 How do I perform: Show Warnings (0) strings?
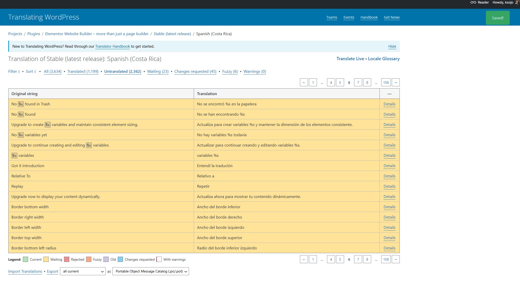tap(255, 72)
